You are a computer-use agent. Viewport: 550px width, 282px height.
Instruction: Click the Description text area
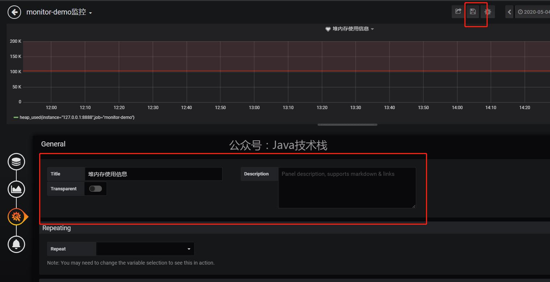point(347,187)
